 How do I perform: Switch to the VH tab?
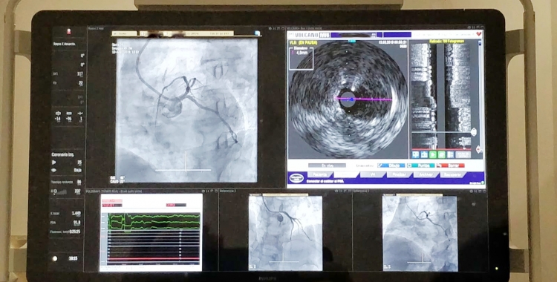point(372,175)
